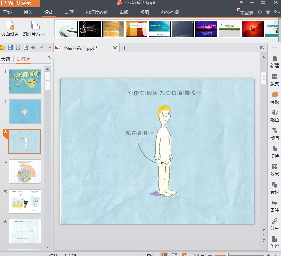
Task: Open the 配色 color scheme sidebar icon
Action: [x=274, y=115]
